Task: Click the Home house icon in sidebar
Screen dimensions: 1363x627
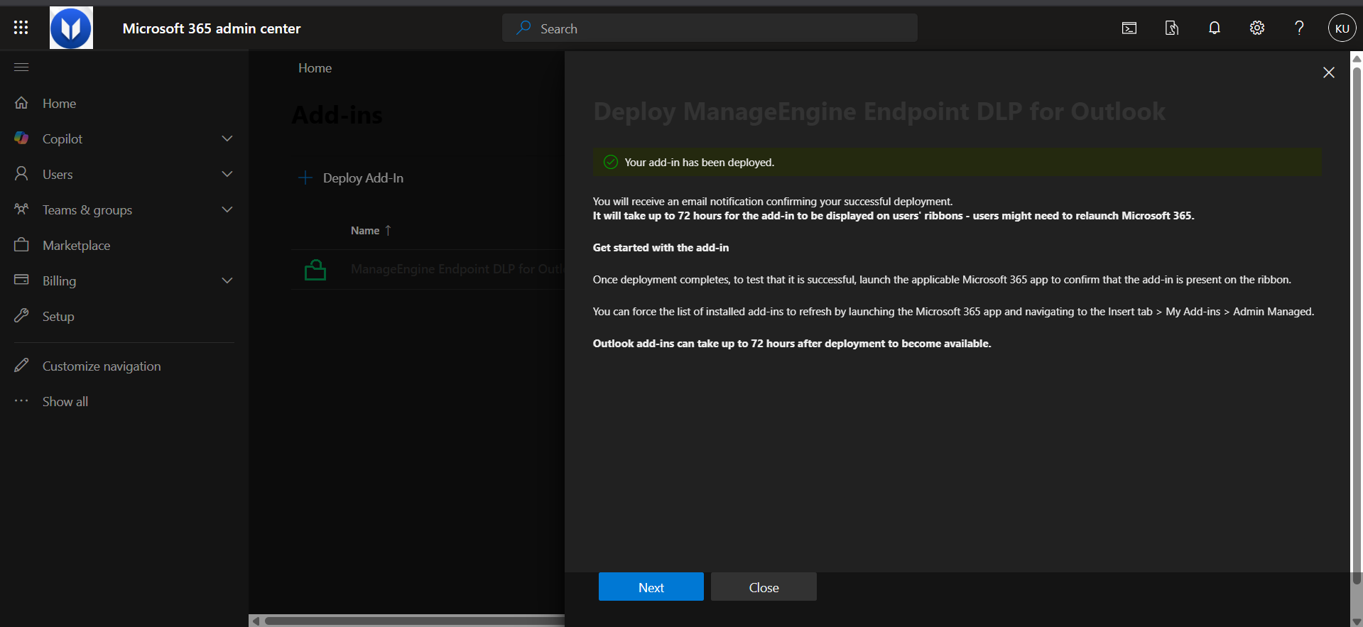Action: tap(21, 103)
